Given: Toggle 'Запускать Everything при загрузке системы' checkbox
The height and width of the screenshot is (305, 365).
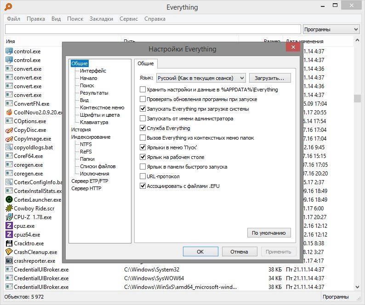Looking at the screenshot, I should coord(143,109).
